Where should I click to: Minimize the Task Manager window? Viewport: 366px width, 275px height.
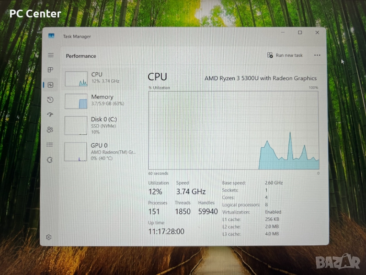tap(283, 33)
